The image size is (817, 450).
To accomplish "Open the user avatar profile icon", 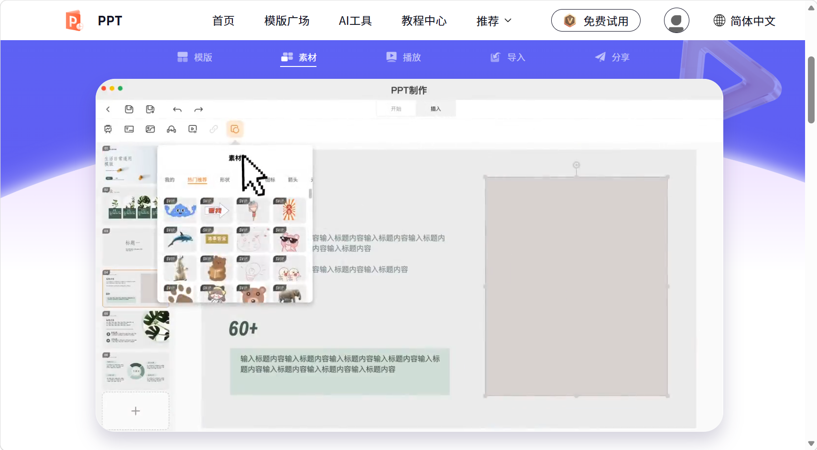I will point(676,21).
